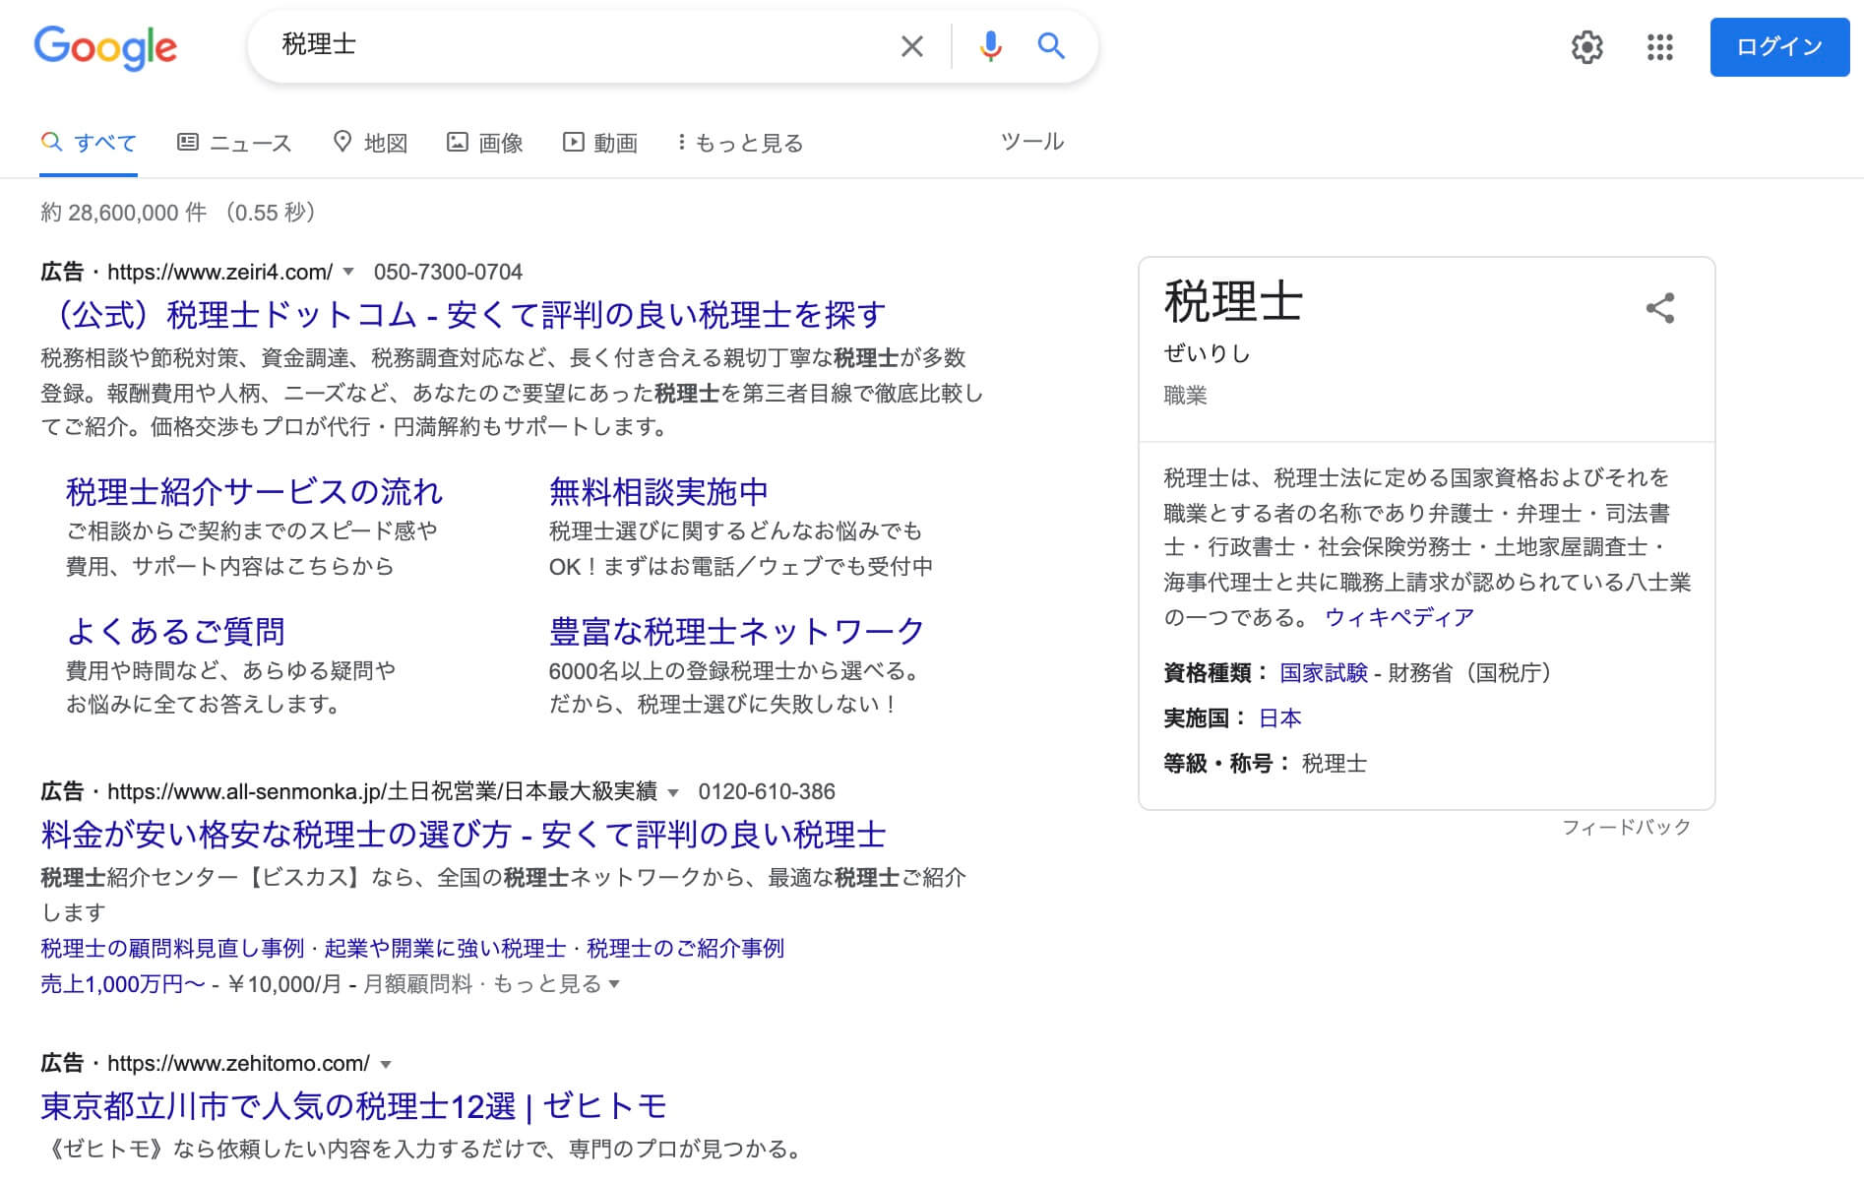Open 豊富な税理士ネットワーク sitelink
1864x1183 pixels.
click(x=737, y=631)
